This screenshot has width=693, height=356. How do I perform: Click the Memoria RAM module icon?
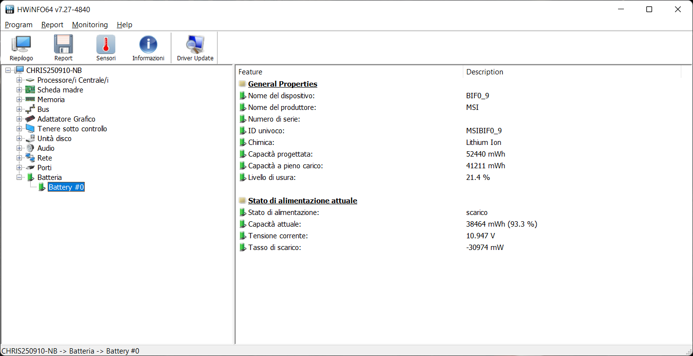pyautogui.click(x=30, y=100)
